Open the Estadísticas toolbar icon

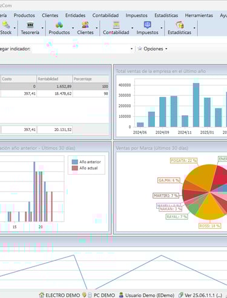click(179, 25)
